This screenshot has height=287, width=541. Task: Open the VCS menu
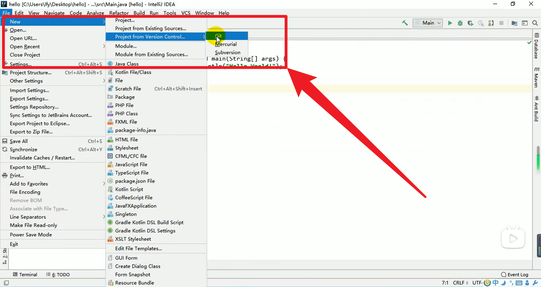[186, 13]
